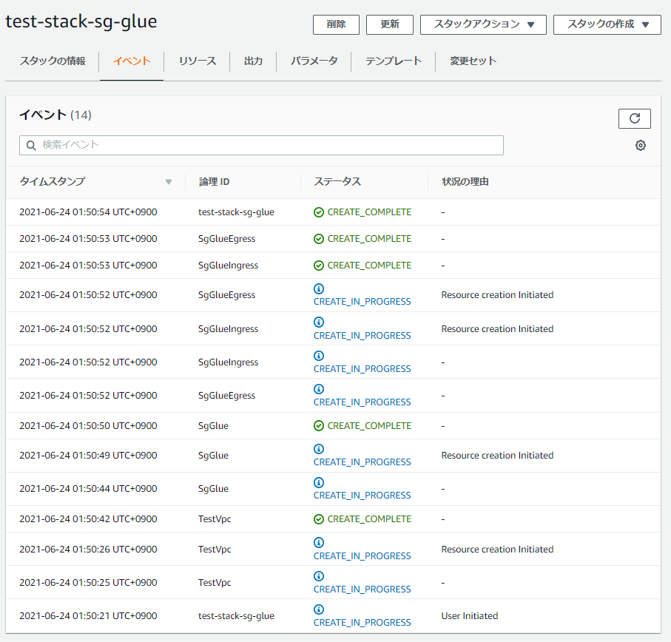Click CREATE_COMPLETE text on 01:50:54 row
The width and height of the screenshot is (671, 642).
(x=369, y=212)
